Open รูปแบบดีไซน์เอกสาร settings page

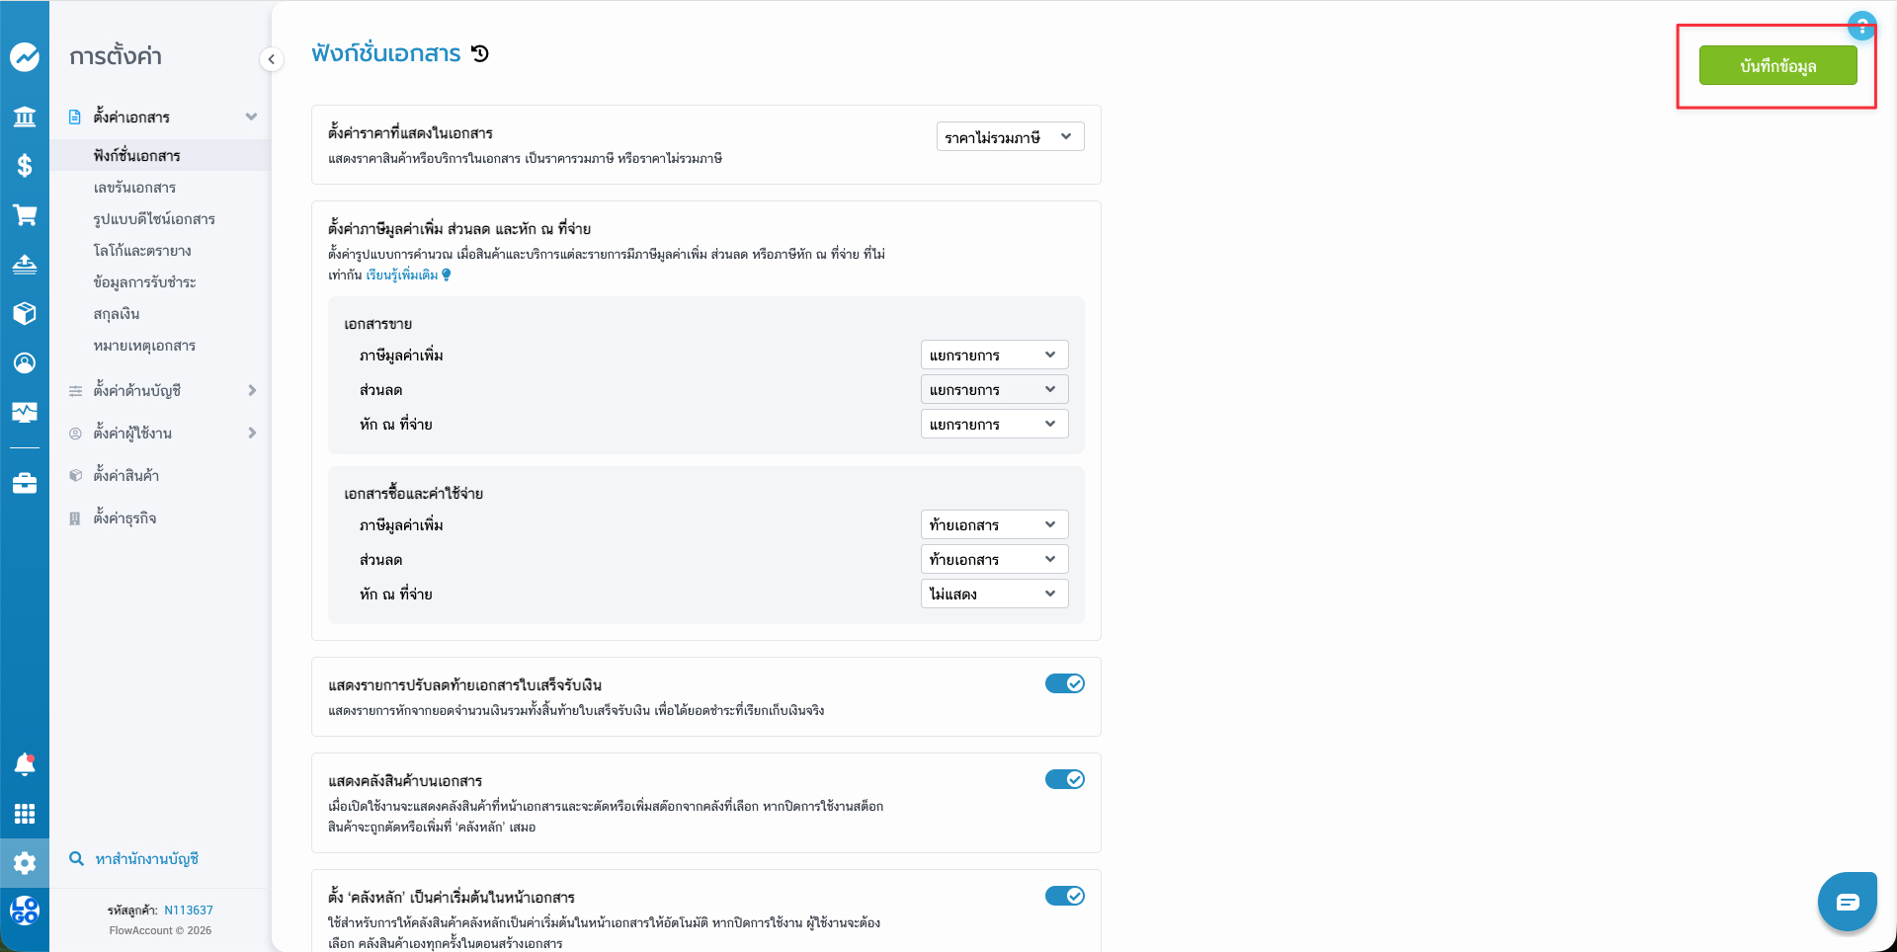154,219
